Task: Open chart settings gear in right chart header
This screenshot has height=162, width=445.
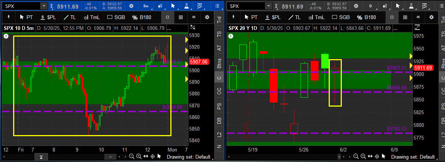Action: pos(356,6)
